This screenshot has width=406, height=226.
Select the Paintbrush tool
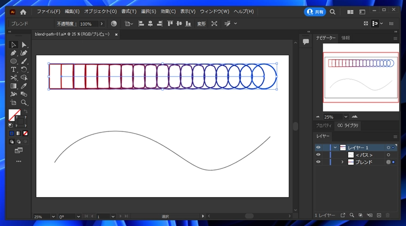[x=24, y=61]
